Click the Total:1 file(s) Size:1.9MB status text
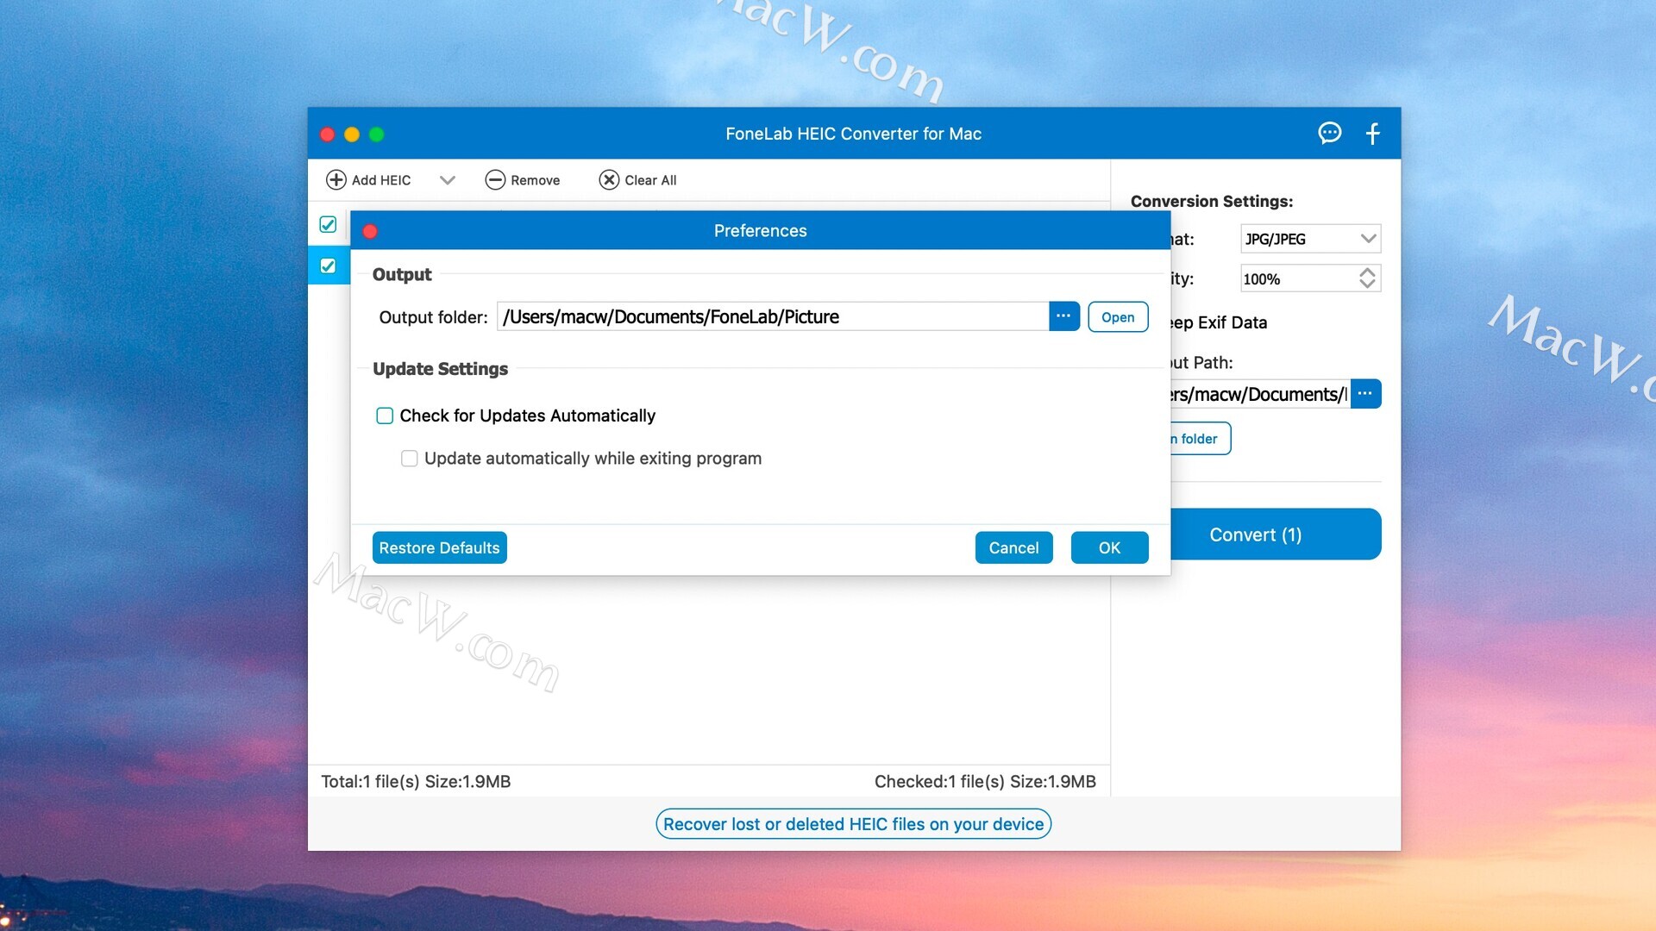This screenshot has width=1656, height=931. [416, 782]
